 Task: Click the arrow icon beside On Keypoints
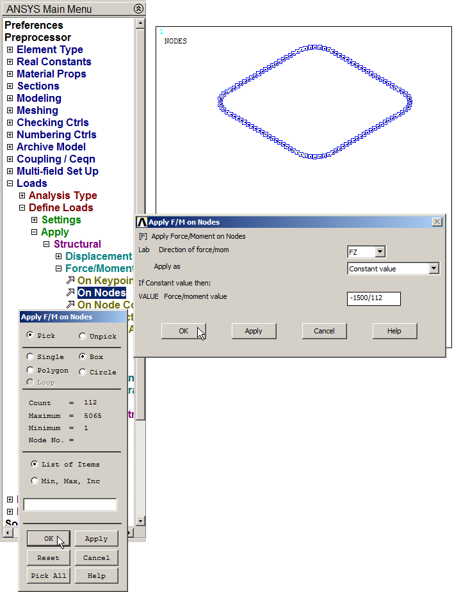coord(70,280)
